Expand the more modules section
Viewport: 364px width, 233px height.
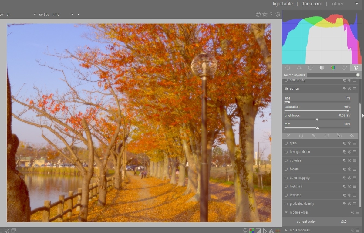tap(286, 230)
